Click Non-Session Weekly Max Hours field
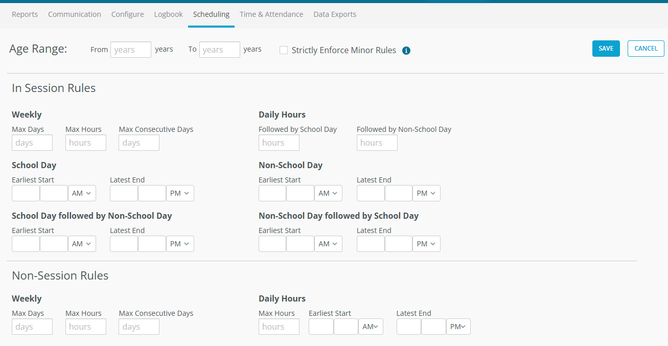 pos(85,327)
